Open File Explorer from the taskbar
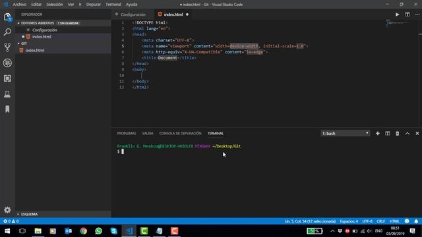The width and height of the screenshot is (422, 237). click(38, 231)
